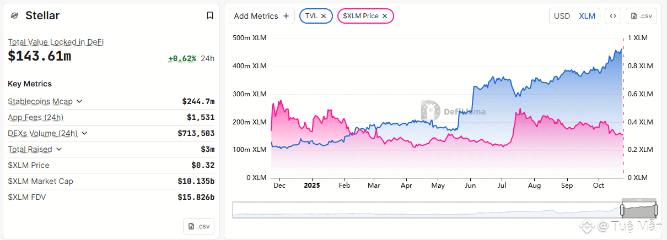The image size is (667, 240).
Task: Switch chart denomination to USD
Action: coord(562,16)
